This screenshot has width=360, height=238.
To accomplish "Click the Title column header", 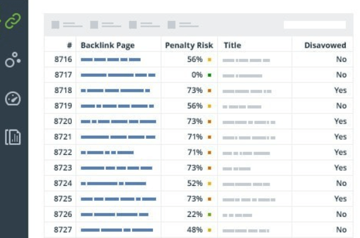I will coord(232,45).
